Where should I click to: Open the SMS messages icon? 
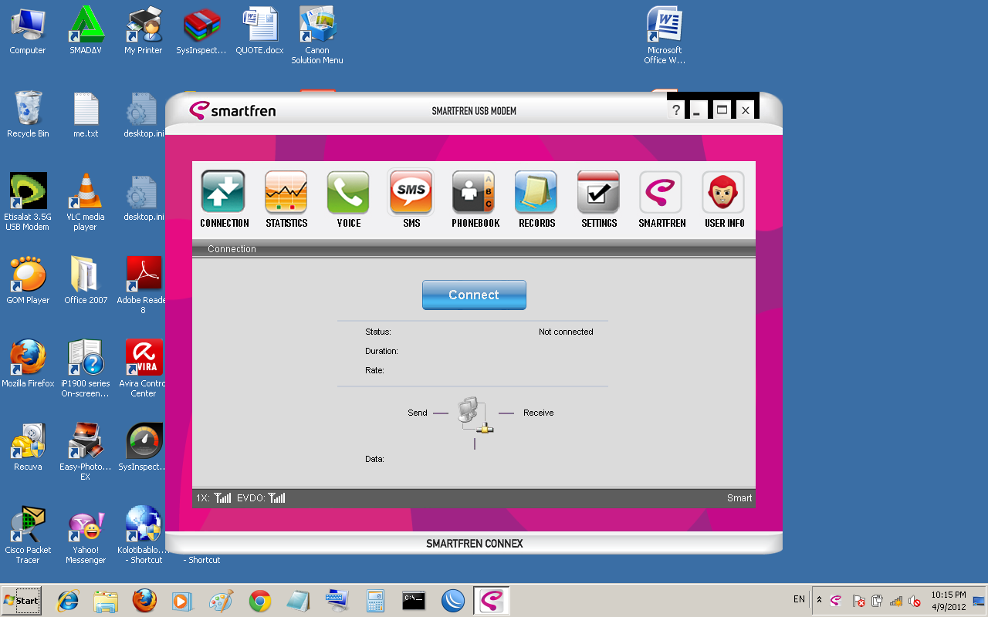click(x=411, y=192)
